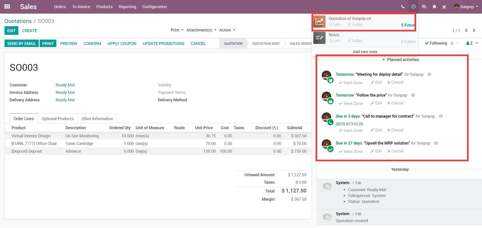Click info icon beside Call to manager for contract
Viewport: 482px width, 228px height.
[441, 116]
